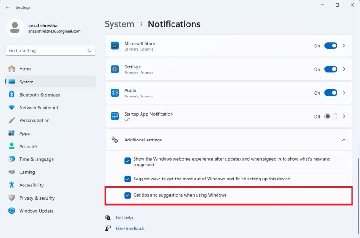
Task: Open Audio notification details chevron
Action: [344, 93]
